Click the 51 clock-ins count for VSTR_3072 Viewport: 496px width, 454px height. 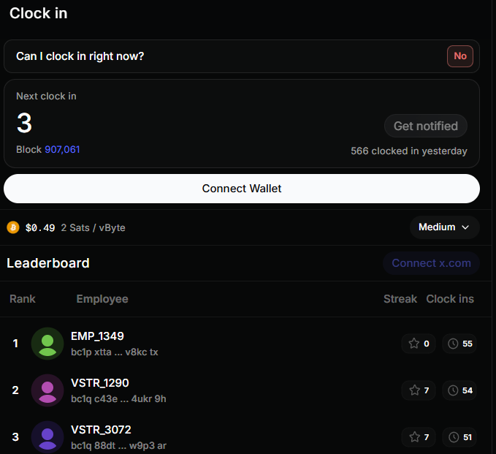[x=468, y=437]
